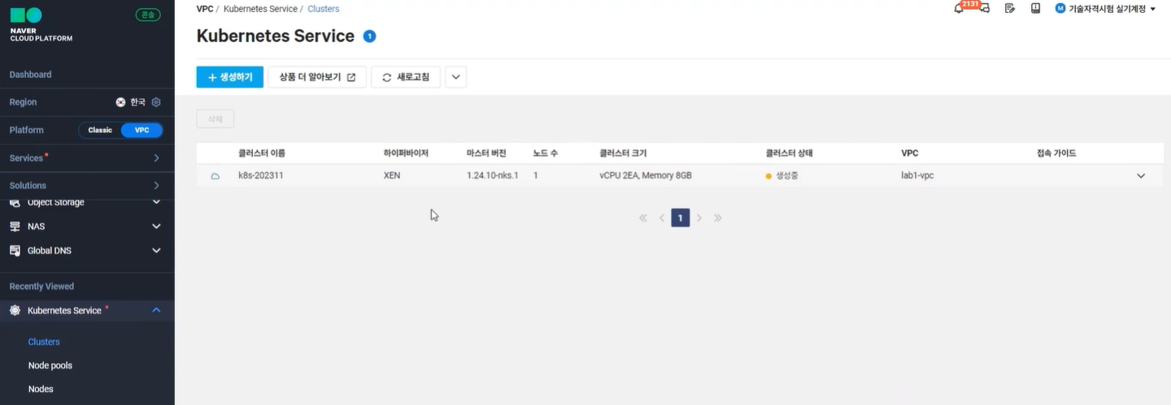Click the account avatar M icon

pyautogui.click(x=1060, y=8)
